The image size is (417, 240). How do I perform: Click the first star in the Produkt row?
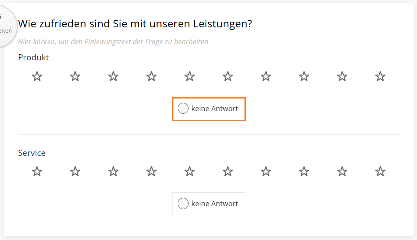(x=37, y=77)
